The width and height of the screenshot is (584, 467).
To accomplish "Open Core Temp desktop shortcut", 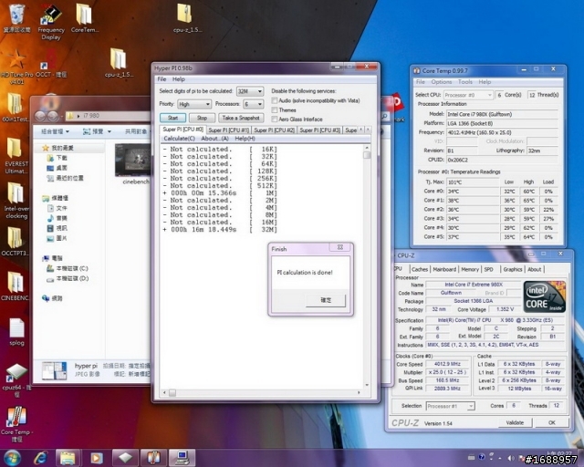I will pos(16,424).
